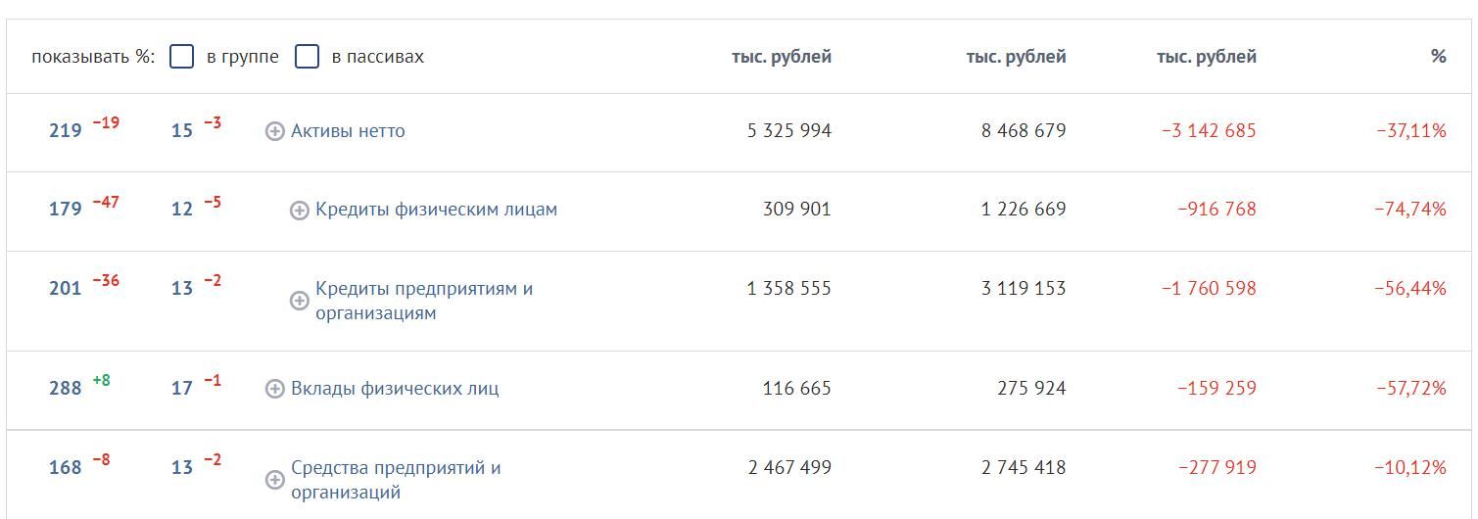Click rank 288 in Вклады физических лиц row
The image size is (1478, 519).
tap(66, 389)
